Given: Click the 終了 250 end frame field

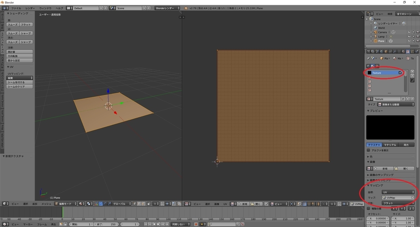Looking at the screenshot, I should coord(106,224).
